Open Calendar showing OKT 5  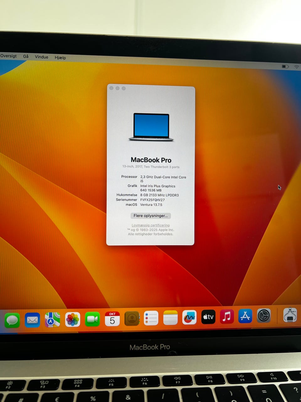[112, 319]
